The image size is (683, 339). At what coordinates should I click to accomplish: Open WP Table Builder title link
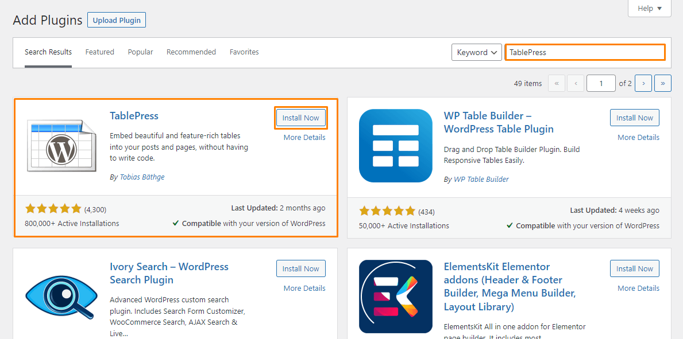499,123
